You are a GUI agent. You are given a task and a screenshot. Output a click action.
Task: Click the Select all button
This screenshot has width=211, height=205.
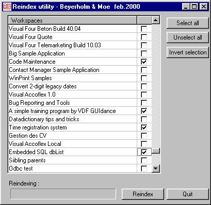coord(188,23)
